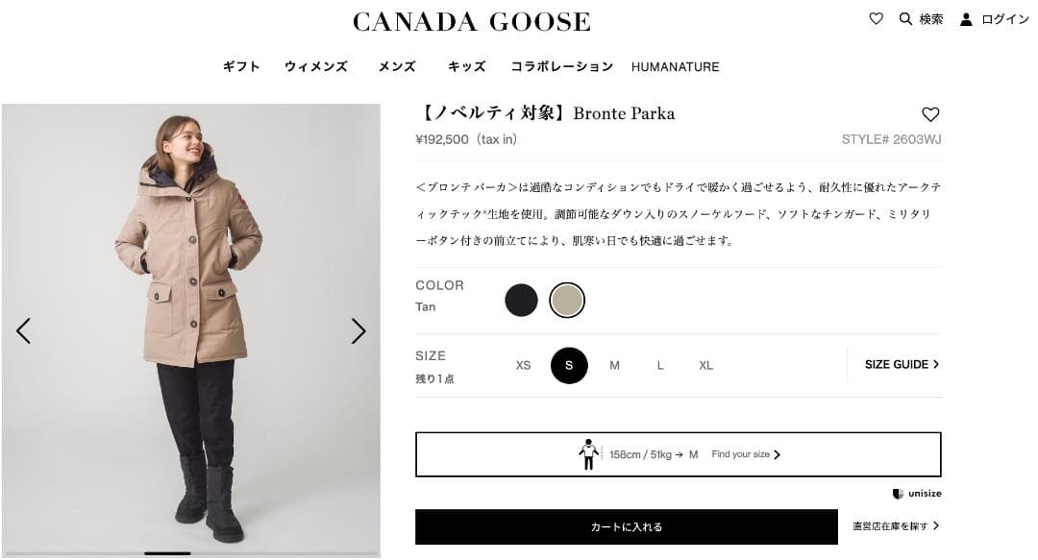Click the CANADA GOOSE logo
This screenshot has width=1038, height=560.
pos(471,20)
